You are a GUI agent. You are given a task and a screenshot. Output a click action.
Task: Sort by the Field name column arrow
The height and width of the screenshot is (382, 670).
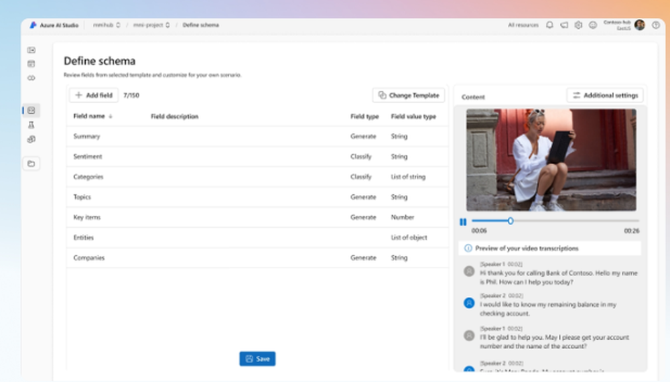coord(111,116)
